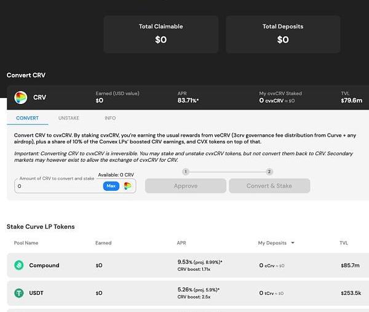Screen dimensions: 369x312
Task: Sort pools by My Deposits arrow
Action: point(292,243)
